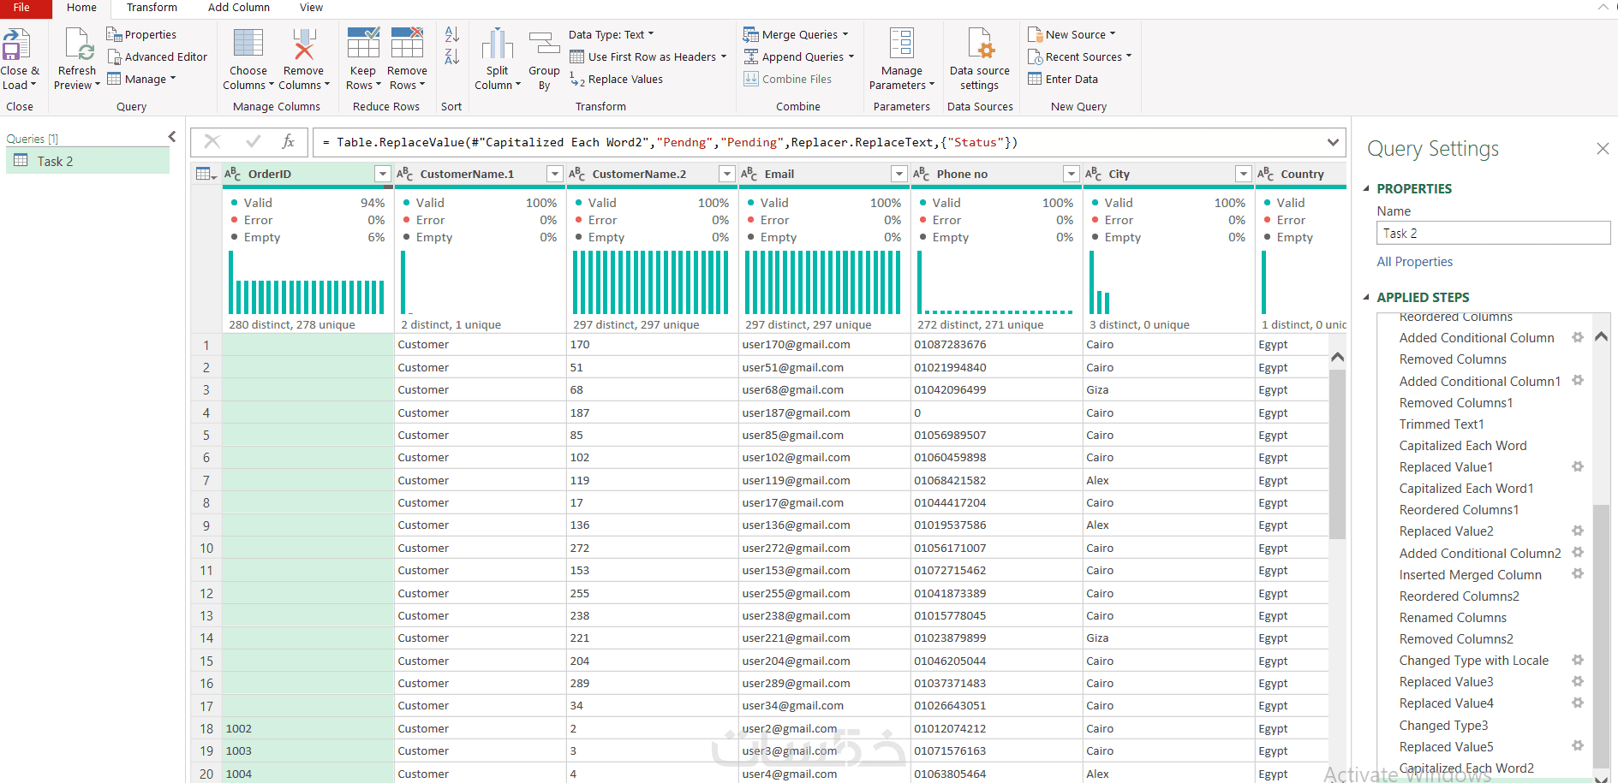Open the Data Type: Text dropdown
The width and height of the screenshot is (1618, 783).
(x=611, y=35)
